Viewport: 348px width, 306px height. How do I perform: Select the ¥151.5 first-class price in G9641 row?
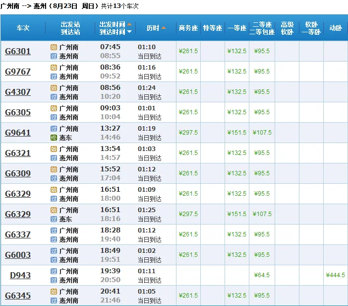click(x=237, y=133)
